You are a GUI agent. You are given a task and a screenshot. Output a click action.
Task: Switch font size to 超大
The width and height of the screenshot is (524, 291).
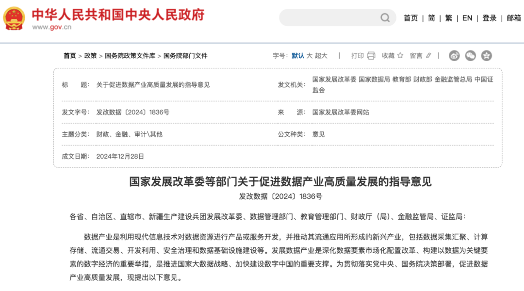click(321, 56)
